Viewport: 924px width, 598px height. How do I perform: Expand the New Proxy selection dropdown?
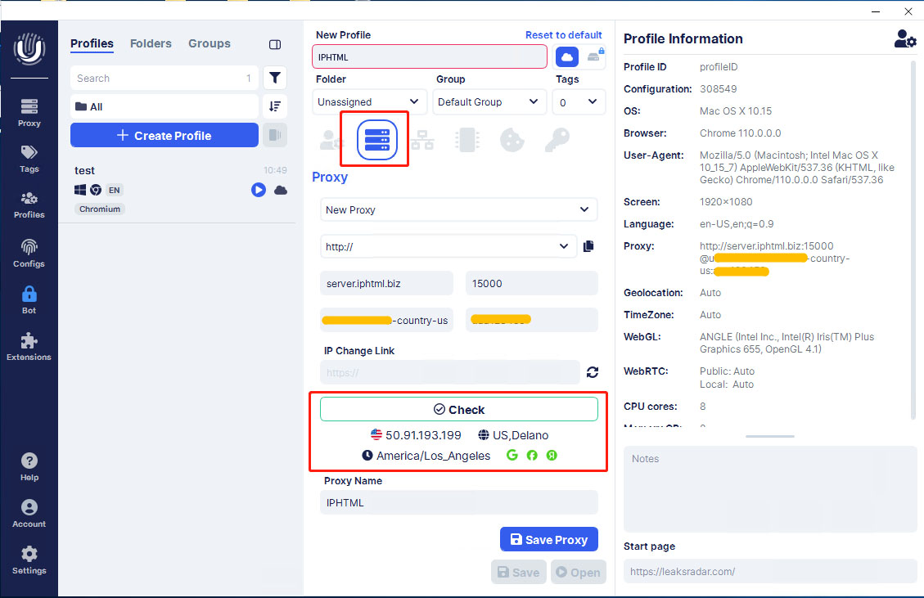click(458, 209)
